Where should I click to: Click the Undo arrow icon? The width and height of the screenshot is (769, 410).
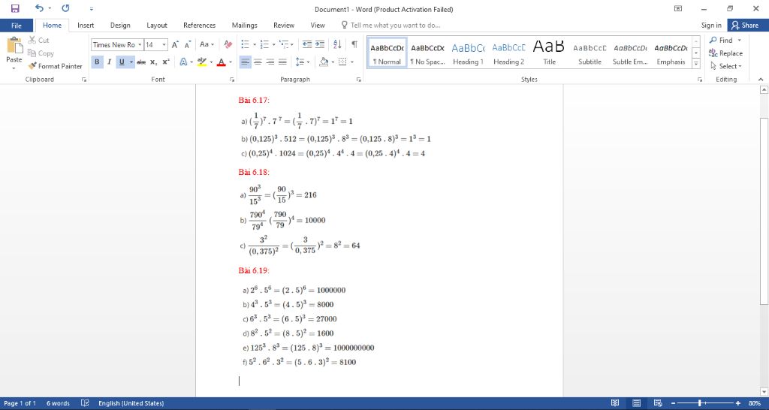coord(39,8)
